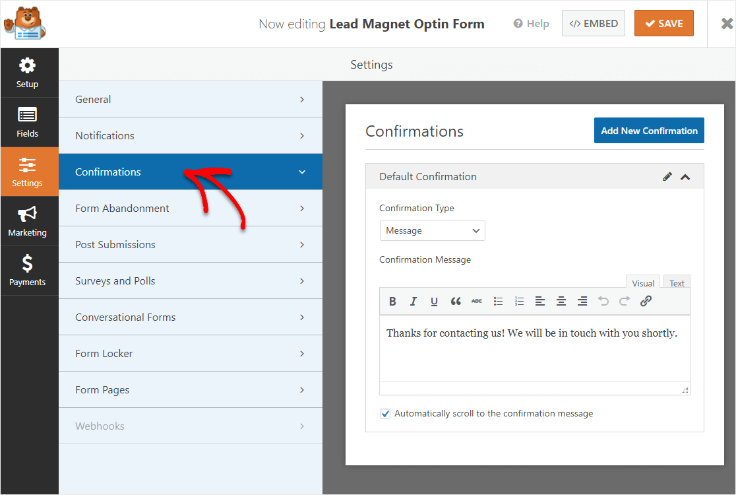
Task: Uncheck automatically scroll to confirmation message
Action: pyautogui.click(x=385, y=414)
